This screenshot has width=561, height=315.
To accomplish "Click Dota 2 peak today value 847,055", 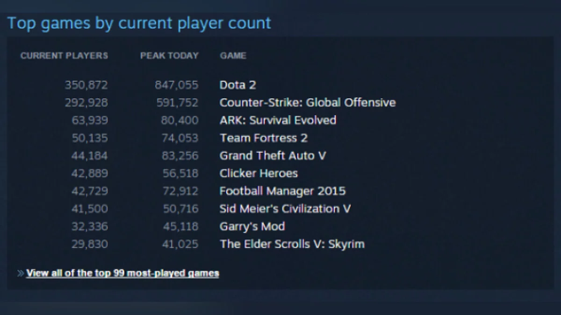I will click(x=177, y=85).
